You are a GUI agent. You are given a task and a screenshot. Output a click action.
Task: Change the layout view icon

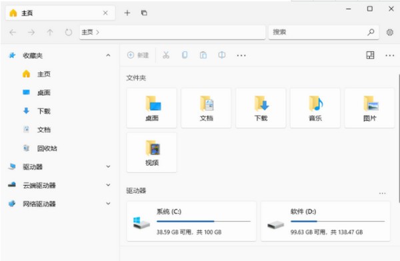(x=370, y=55)
